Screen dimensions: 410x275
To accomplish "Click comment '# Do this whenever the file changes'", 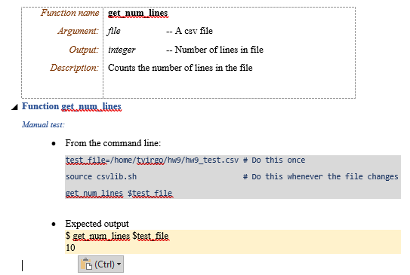I will coord(320,176).
